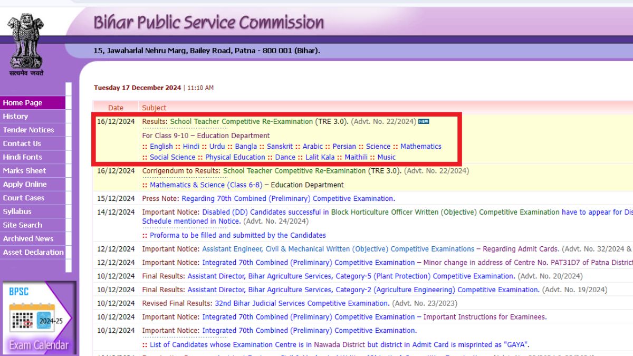The height and width of the screenshot is (356, 633).
Task: Open the Sanskrit results link for Class 9-10
Action: click(280, 146)
